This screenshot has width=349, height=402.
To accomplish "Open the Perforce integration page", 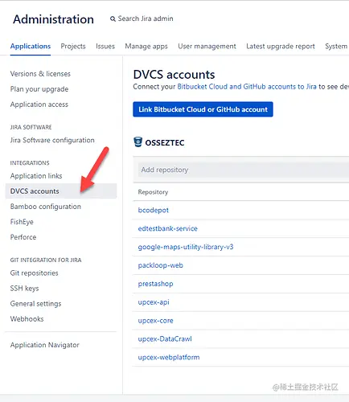I will coord(23,237).
